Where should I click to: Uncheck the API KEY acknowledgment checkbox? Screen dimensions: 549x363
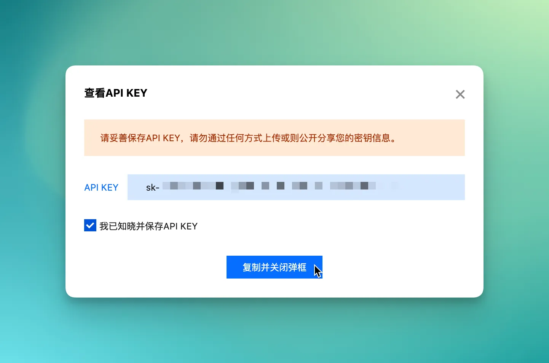pyautogui.click(x=90, y=225)
